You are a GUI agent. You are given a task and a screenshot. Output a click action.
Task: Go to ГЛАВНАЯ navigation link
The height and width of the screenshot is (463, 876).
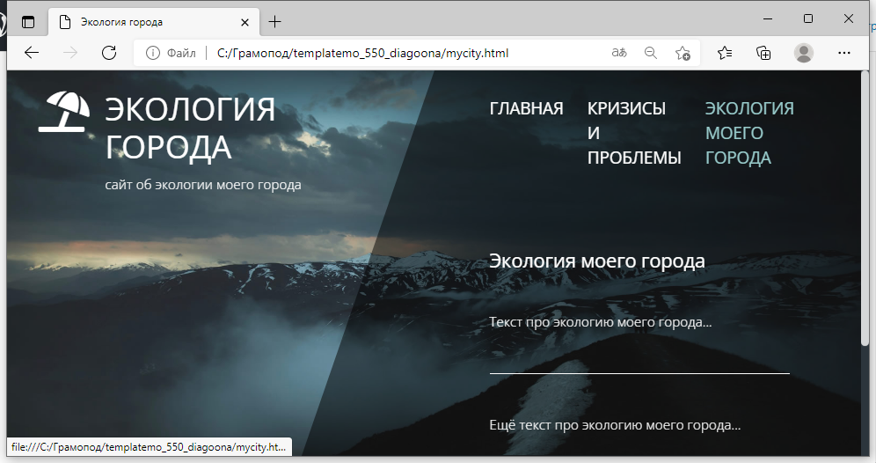point(526,108)
